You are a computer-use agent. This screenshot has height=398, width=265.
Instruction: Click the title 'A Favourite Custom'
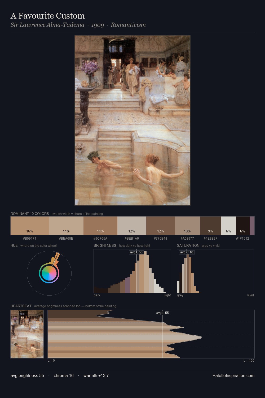point(48,16)
